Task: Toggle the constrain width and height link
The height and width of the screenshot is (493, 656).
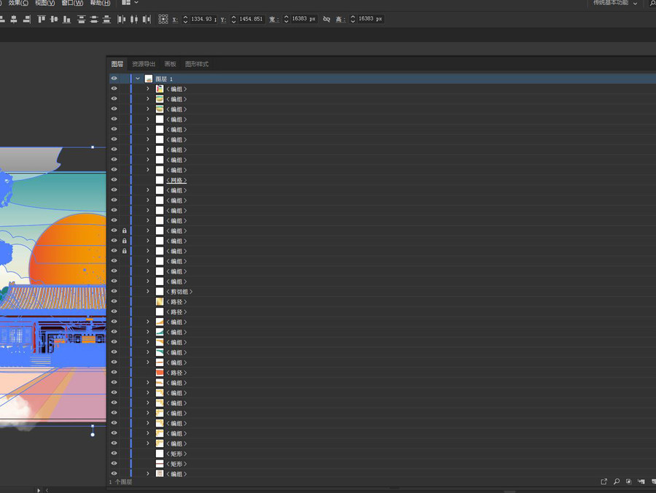Action: click(x=327, y=19)
